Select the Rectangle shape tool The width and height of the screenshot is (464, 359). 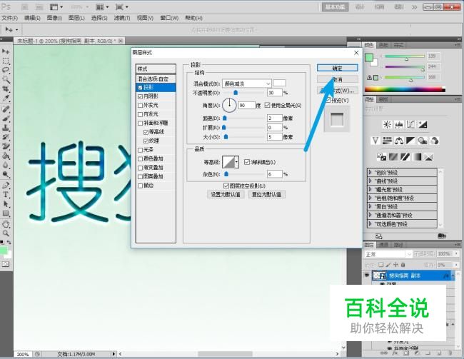[6, 213]
